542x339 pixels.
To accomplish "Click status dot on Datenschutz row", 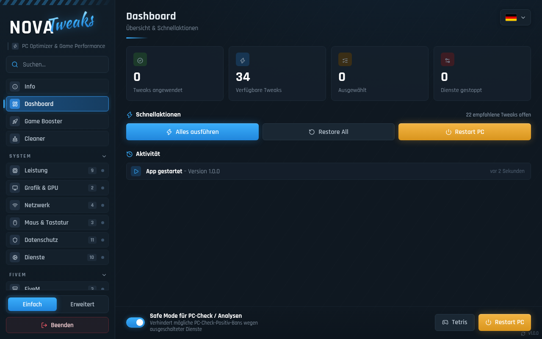I will click(x=102, y=240).
